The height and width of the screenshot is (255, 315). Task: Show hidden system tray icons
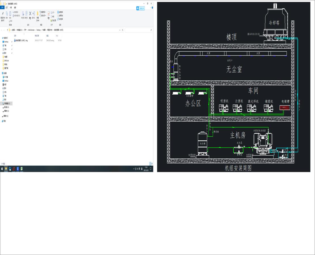click(134, 169)
